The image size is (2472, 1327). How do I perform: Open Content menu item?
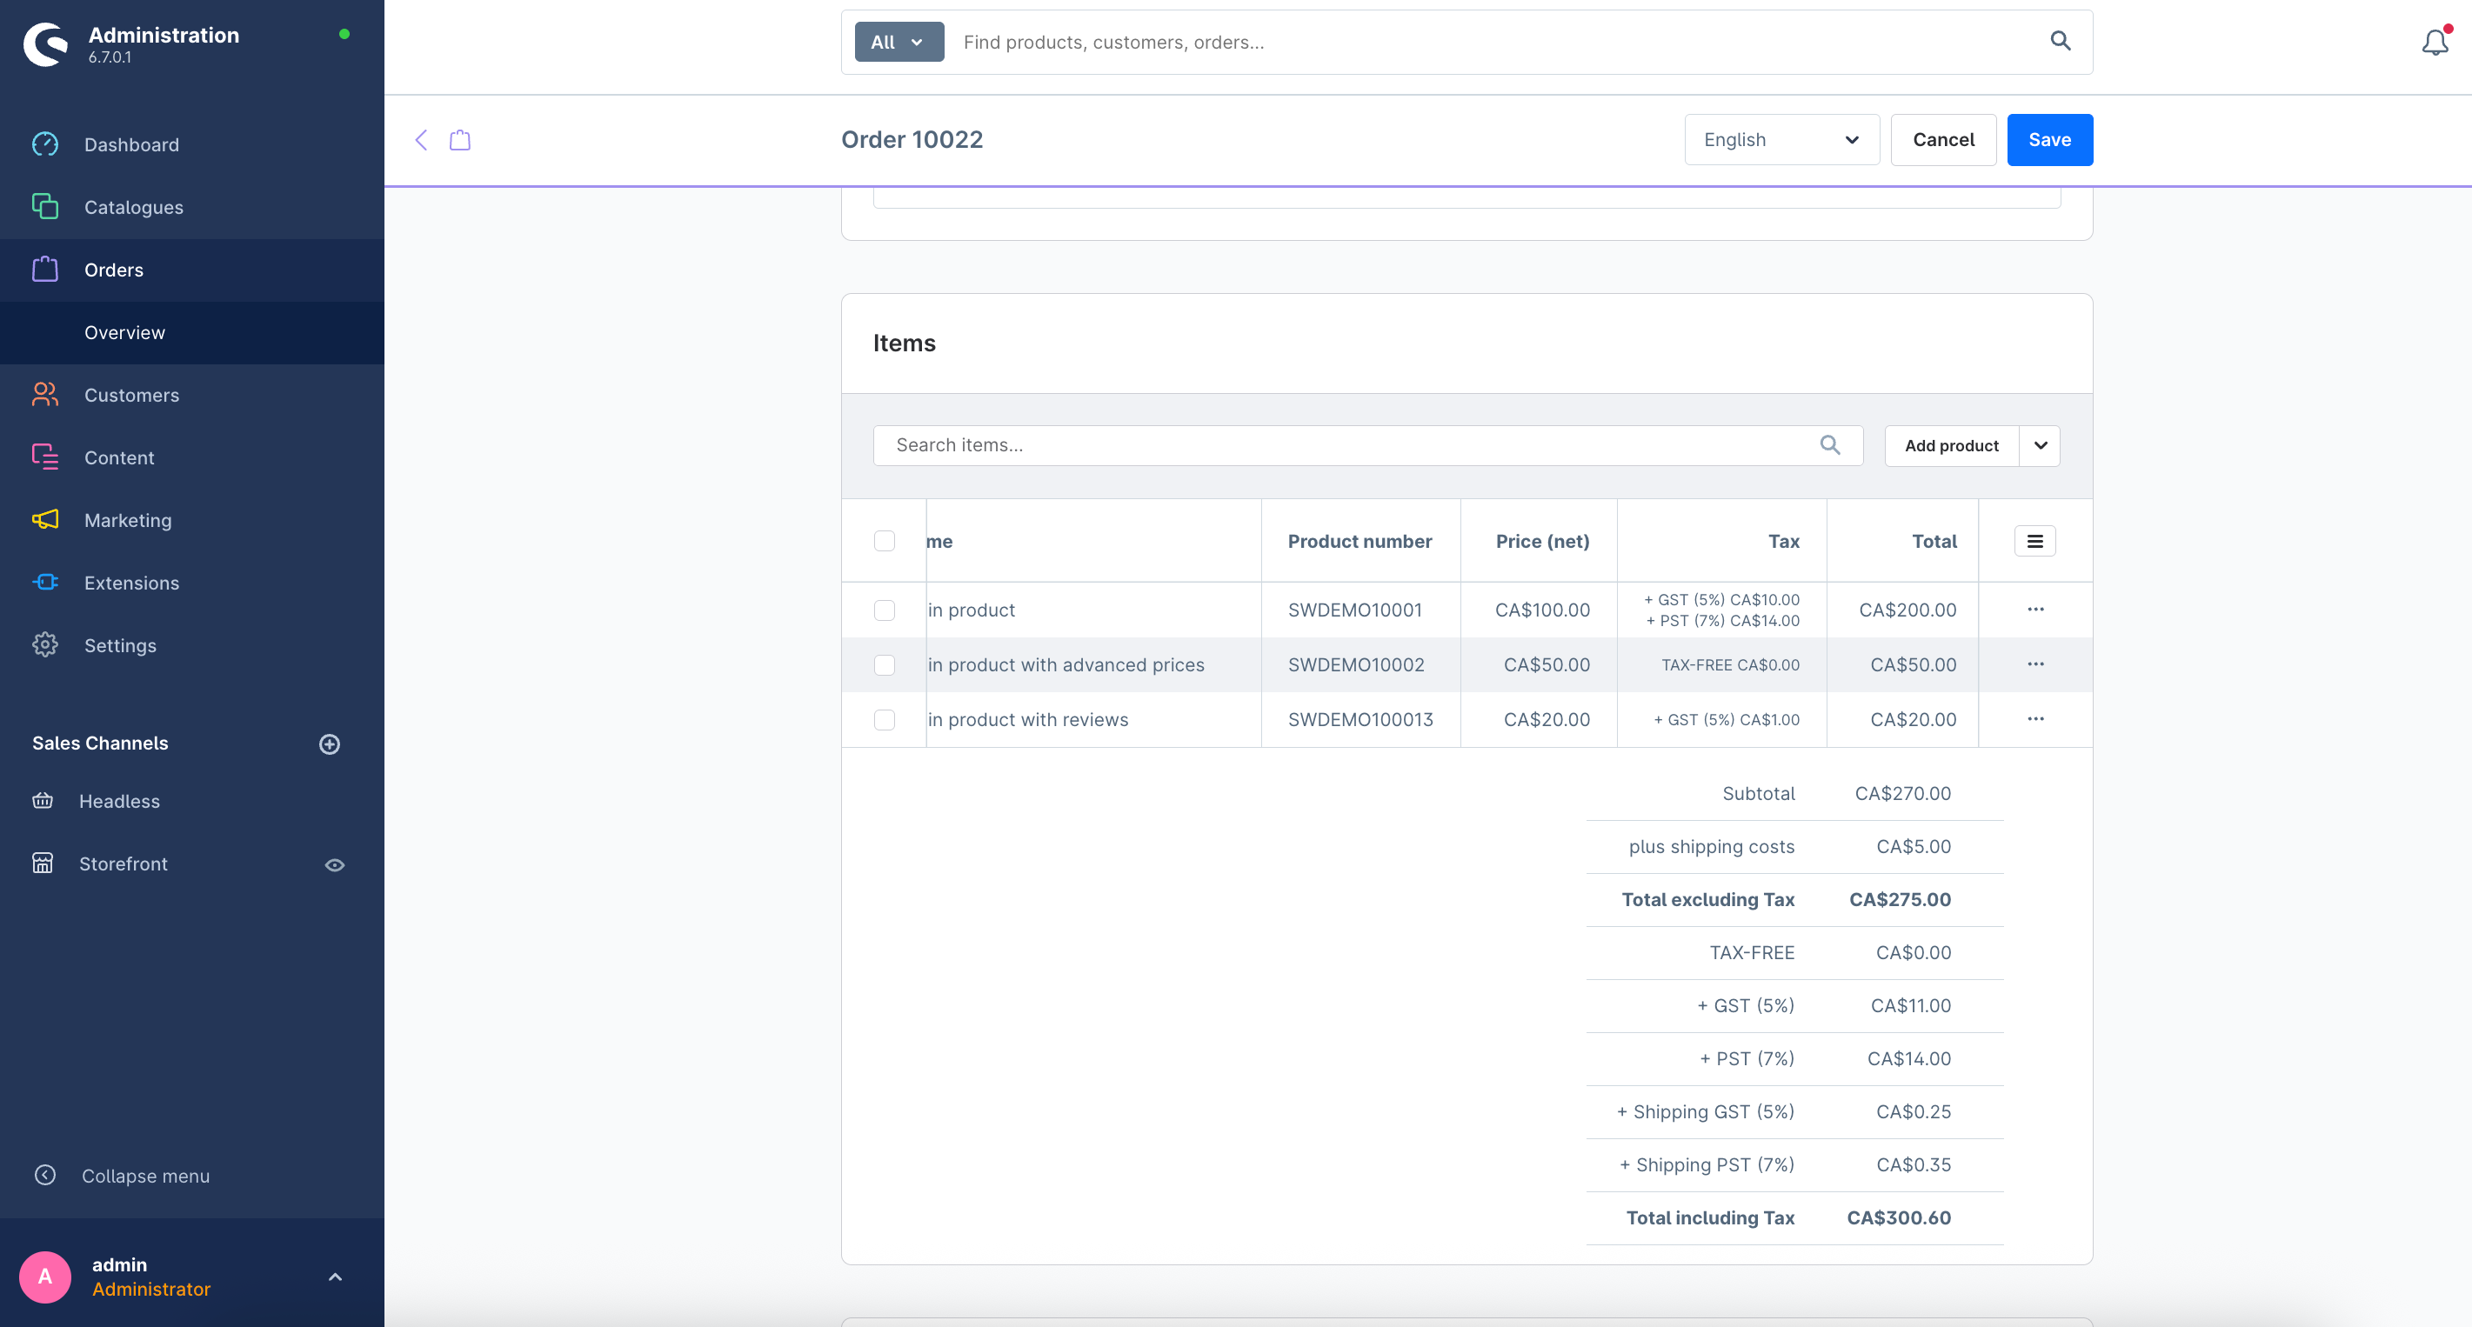coord(119,457)
